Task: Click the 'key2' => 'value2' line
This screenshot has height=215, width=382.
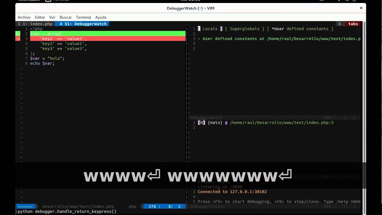Action: [63, 44]
